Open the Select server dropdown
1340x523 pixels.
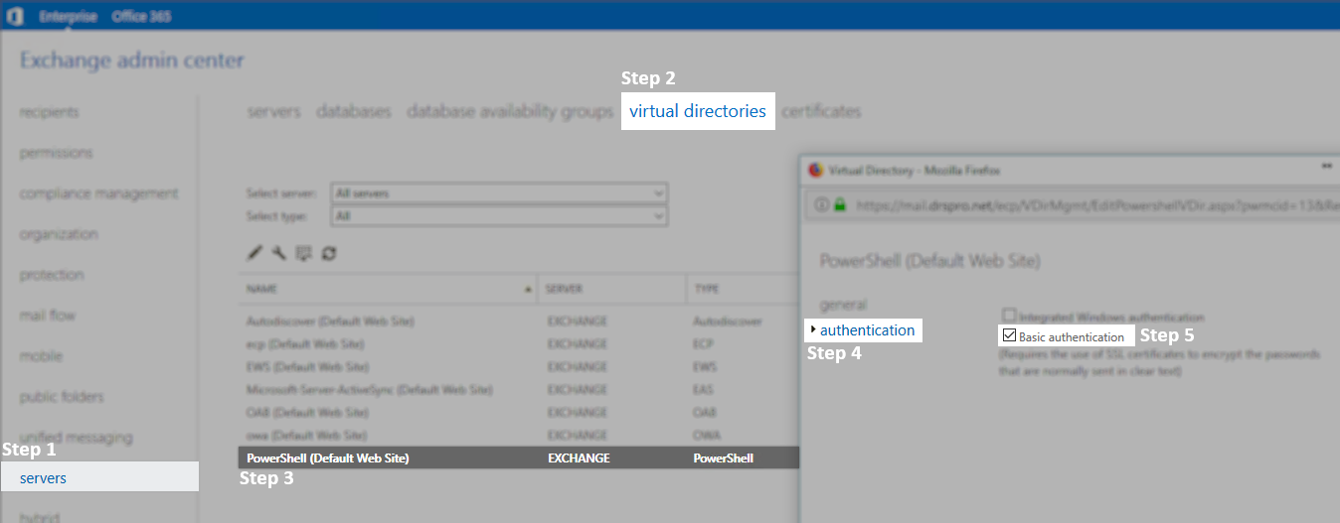(500, 193)
